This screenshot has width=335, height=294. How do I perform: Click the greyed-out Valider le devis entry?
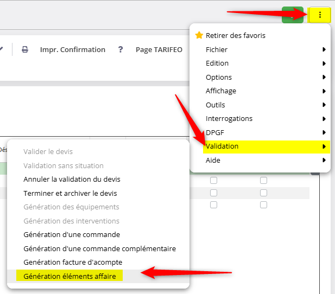click(48, 151)
